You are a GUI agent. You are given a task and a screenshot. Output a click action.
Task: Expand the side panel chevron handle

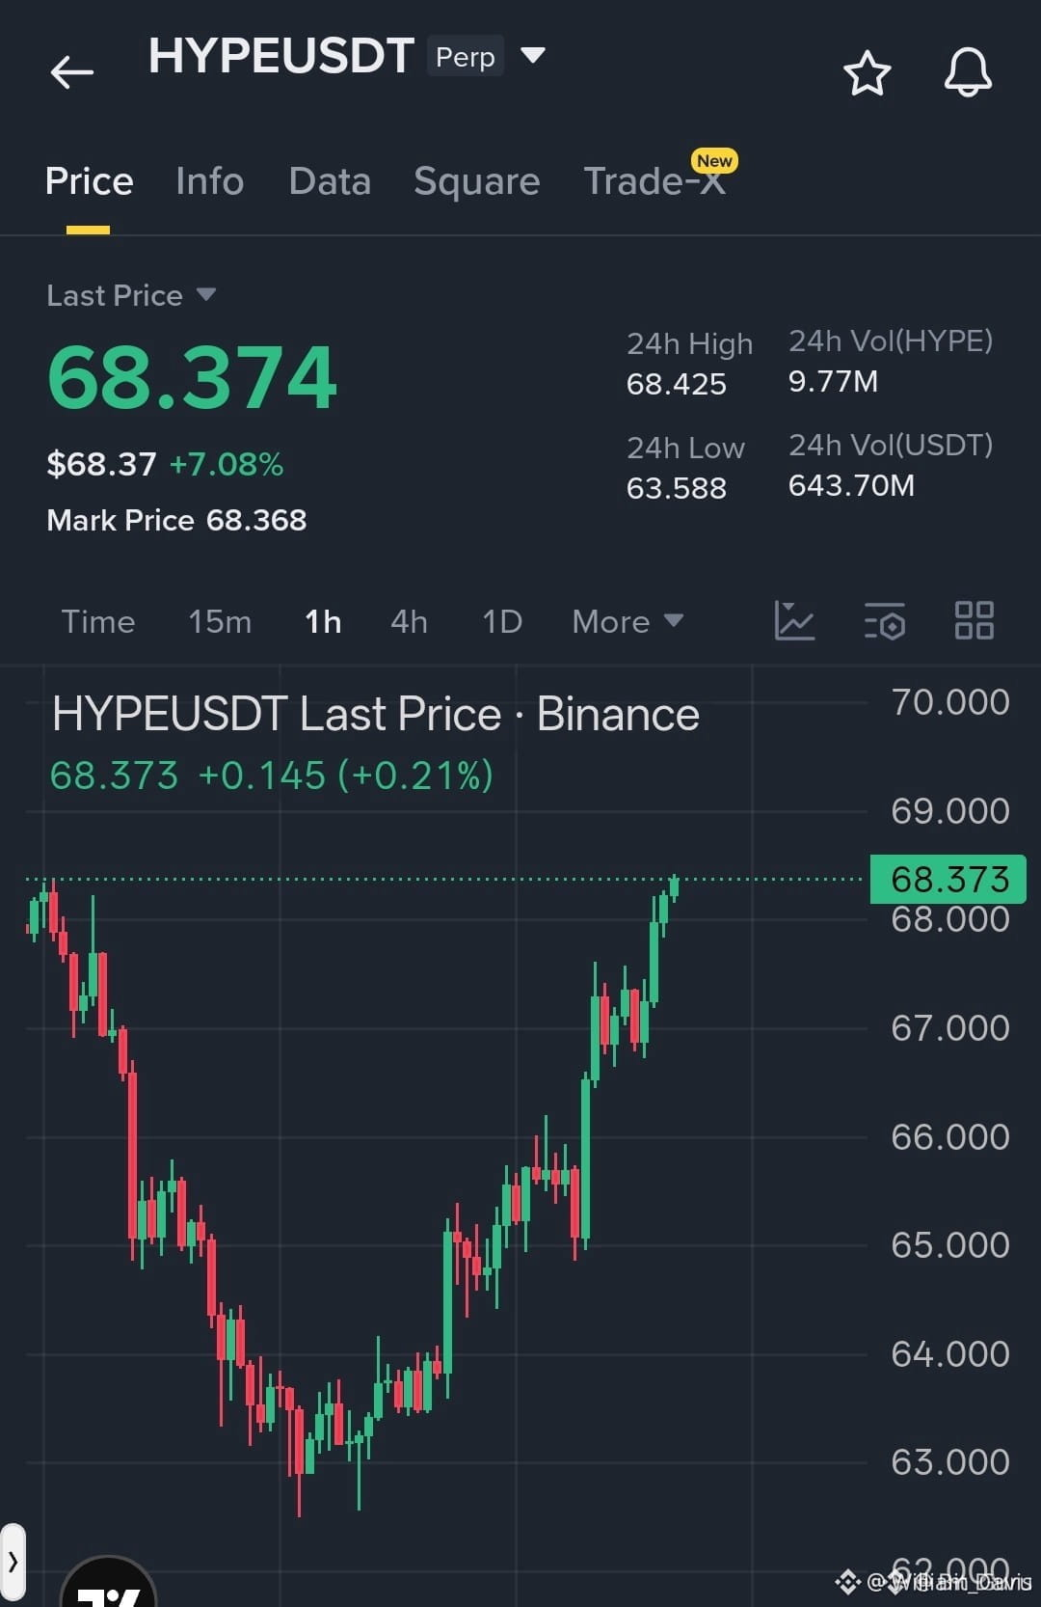(13, 1562)
